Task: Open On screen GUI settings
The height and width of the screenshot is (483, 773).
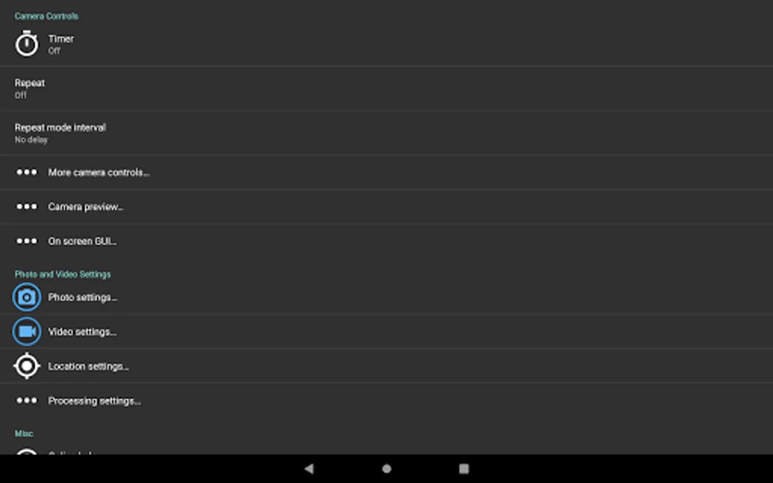Action: coord(386,241)
